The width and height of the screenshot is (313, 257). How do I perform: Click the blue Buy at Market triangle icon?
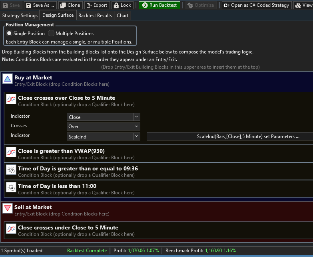[8, 79]
